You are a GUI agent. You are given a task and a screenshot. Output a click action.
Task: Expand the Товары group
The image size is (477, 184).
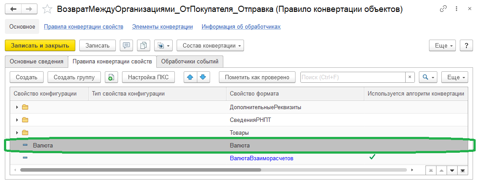tap(17, 132)
